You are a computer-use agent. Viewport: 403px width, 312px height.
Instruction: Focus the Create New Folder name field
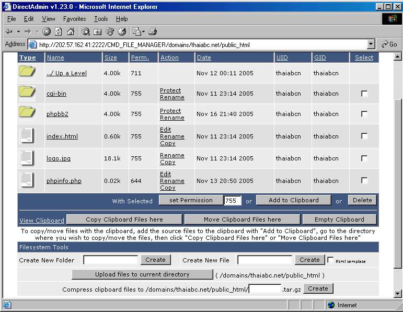[110, 260]
